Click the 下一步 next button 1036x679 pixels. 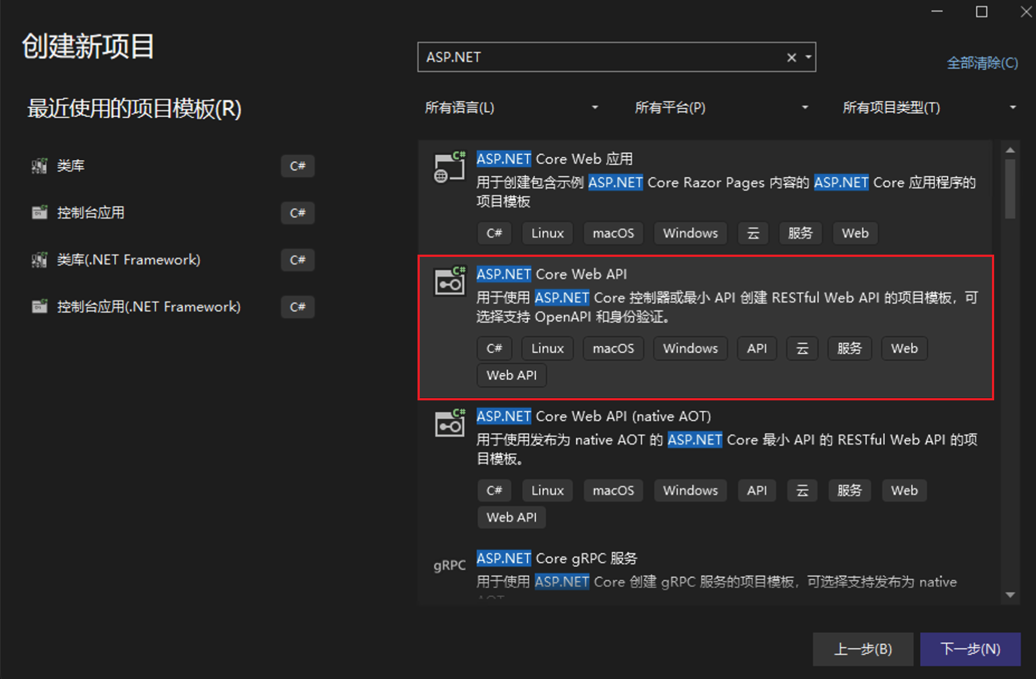[970, 649]
